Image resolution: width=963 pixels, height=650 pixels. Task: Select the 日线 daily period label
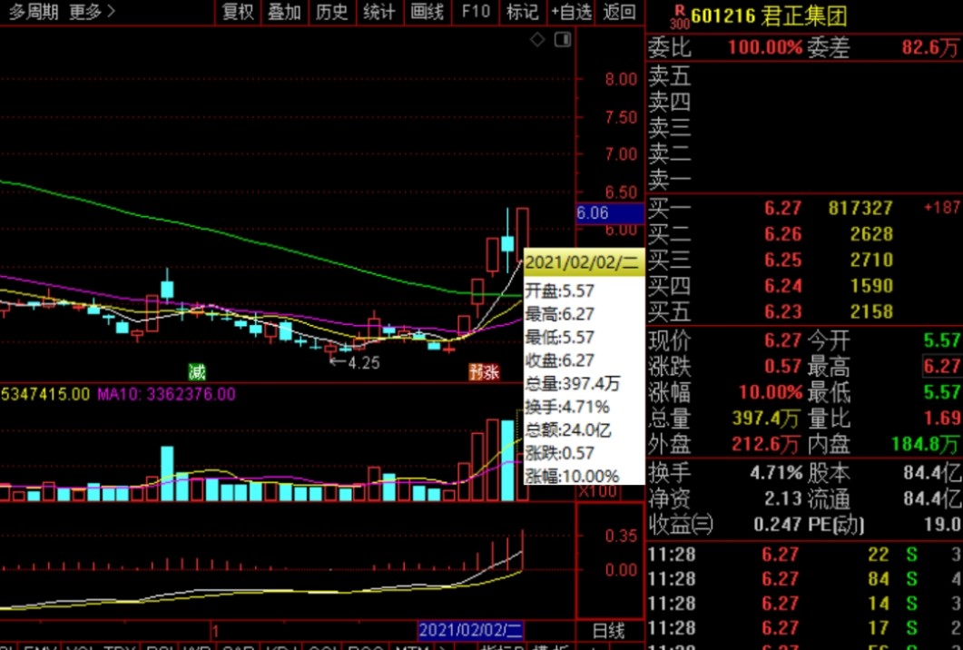coord(608,630)
